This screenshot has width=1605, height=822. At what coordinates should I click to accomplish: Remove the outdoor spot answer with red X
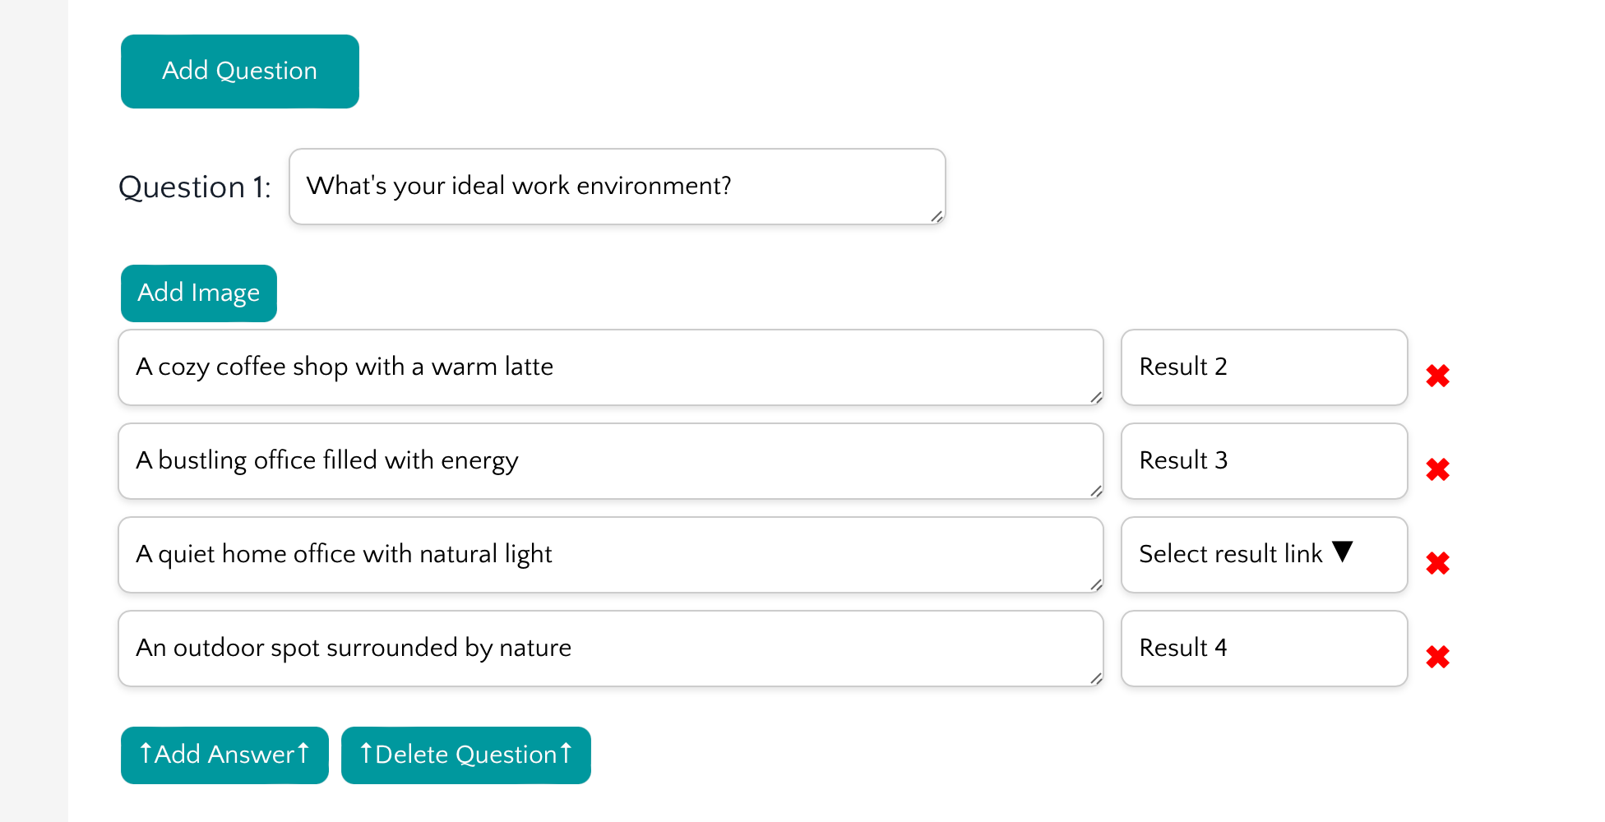pos(1437,657)
